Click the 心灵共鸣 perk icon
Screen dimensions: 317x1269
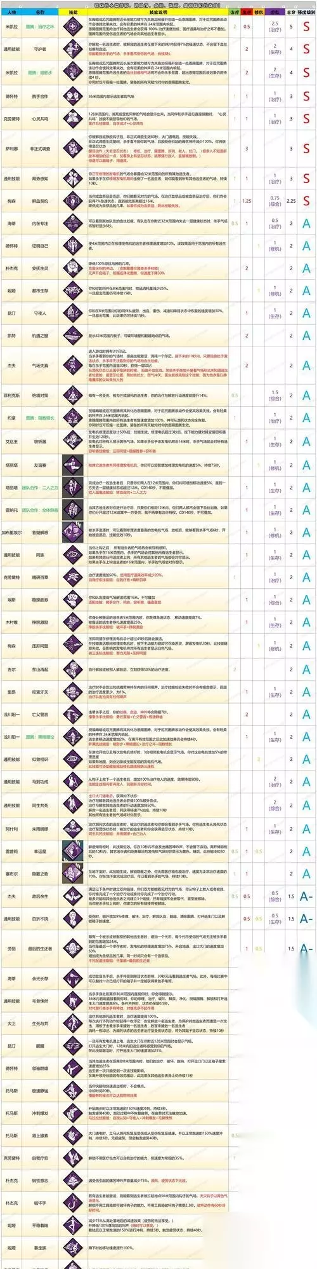click(73, 119)
